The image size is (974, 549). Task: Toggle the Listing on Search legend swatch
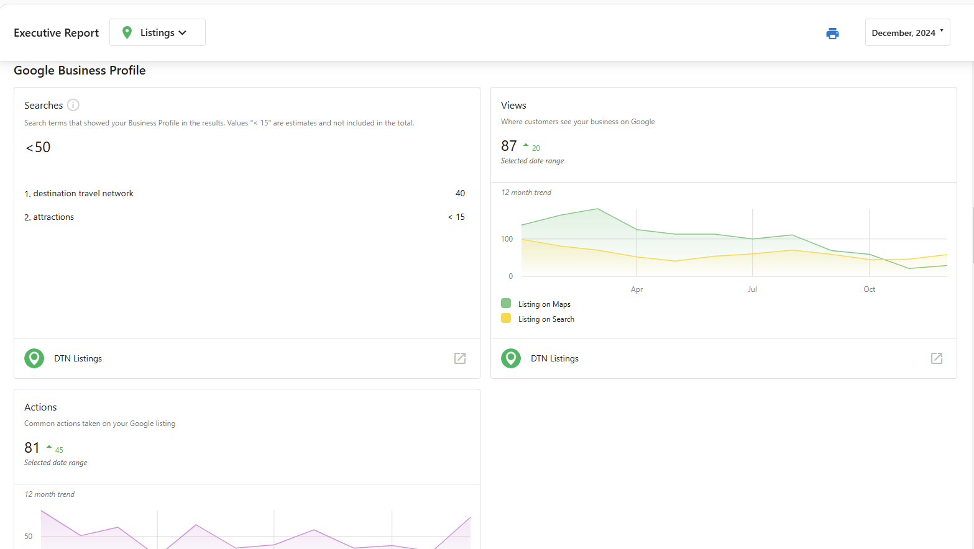pyautogui.click(x=506, y=318)
